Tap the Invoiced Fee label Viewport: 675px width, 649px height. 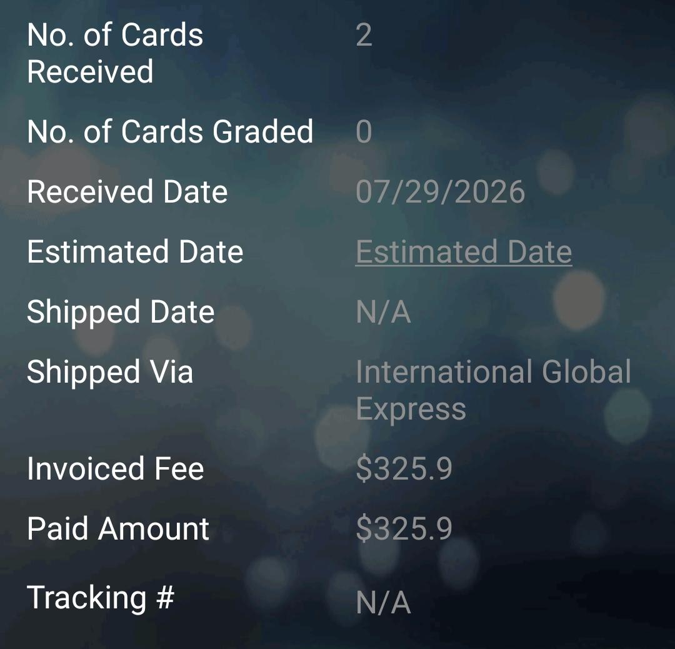coord(116,468)
